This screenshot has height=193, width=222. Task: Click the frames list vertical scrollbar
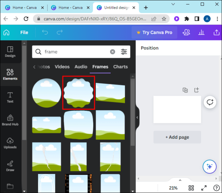click(133, 112)
